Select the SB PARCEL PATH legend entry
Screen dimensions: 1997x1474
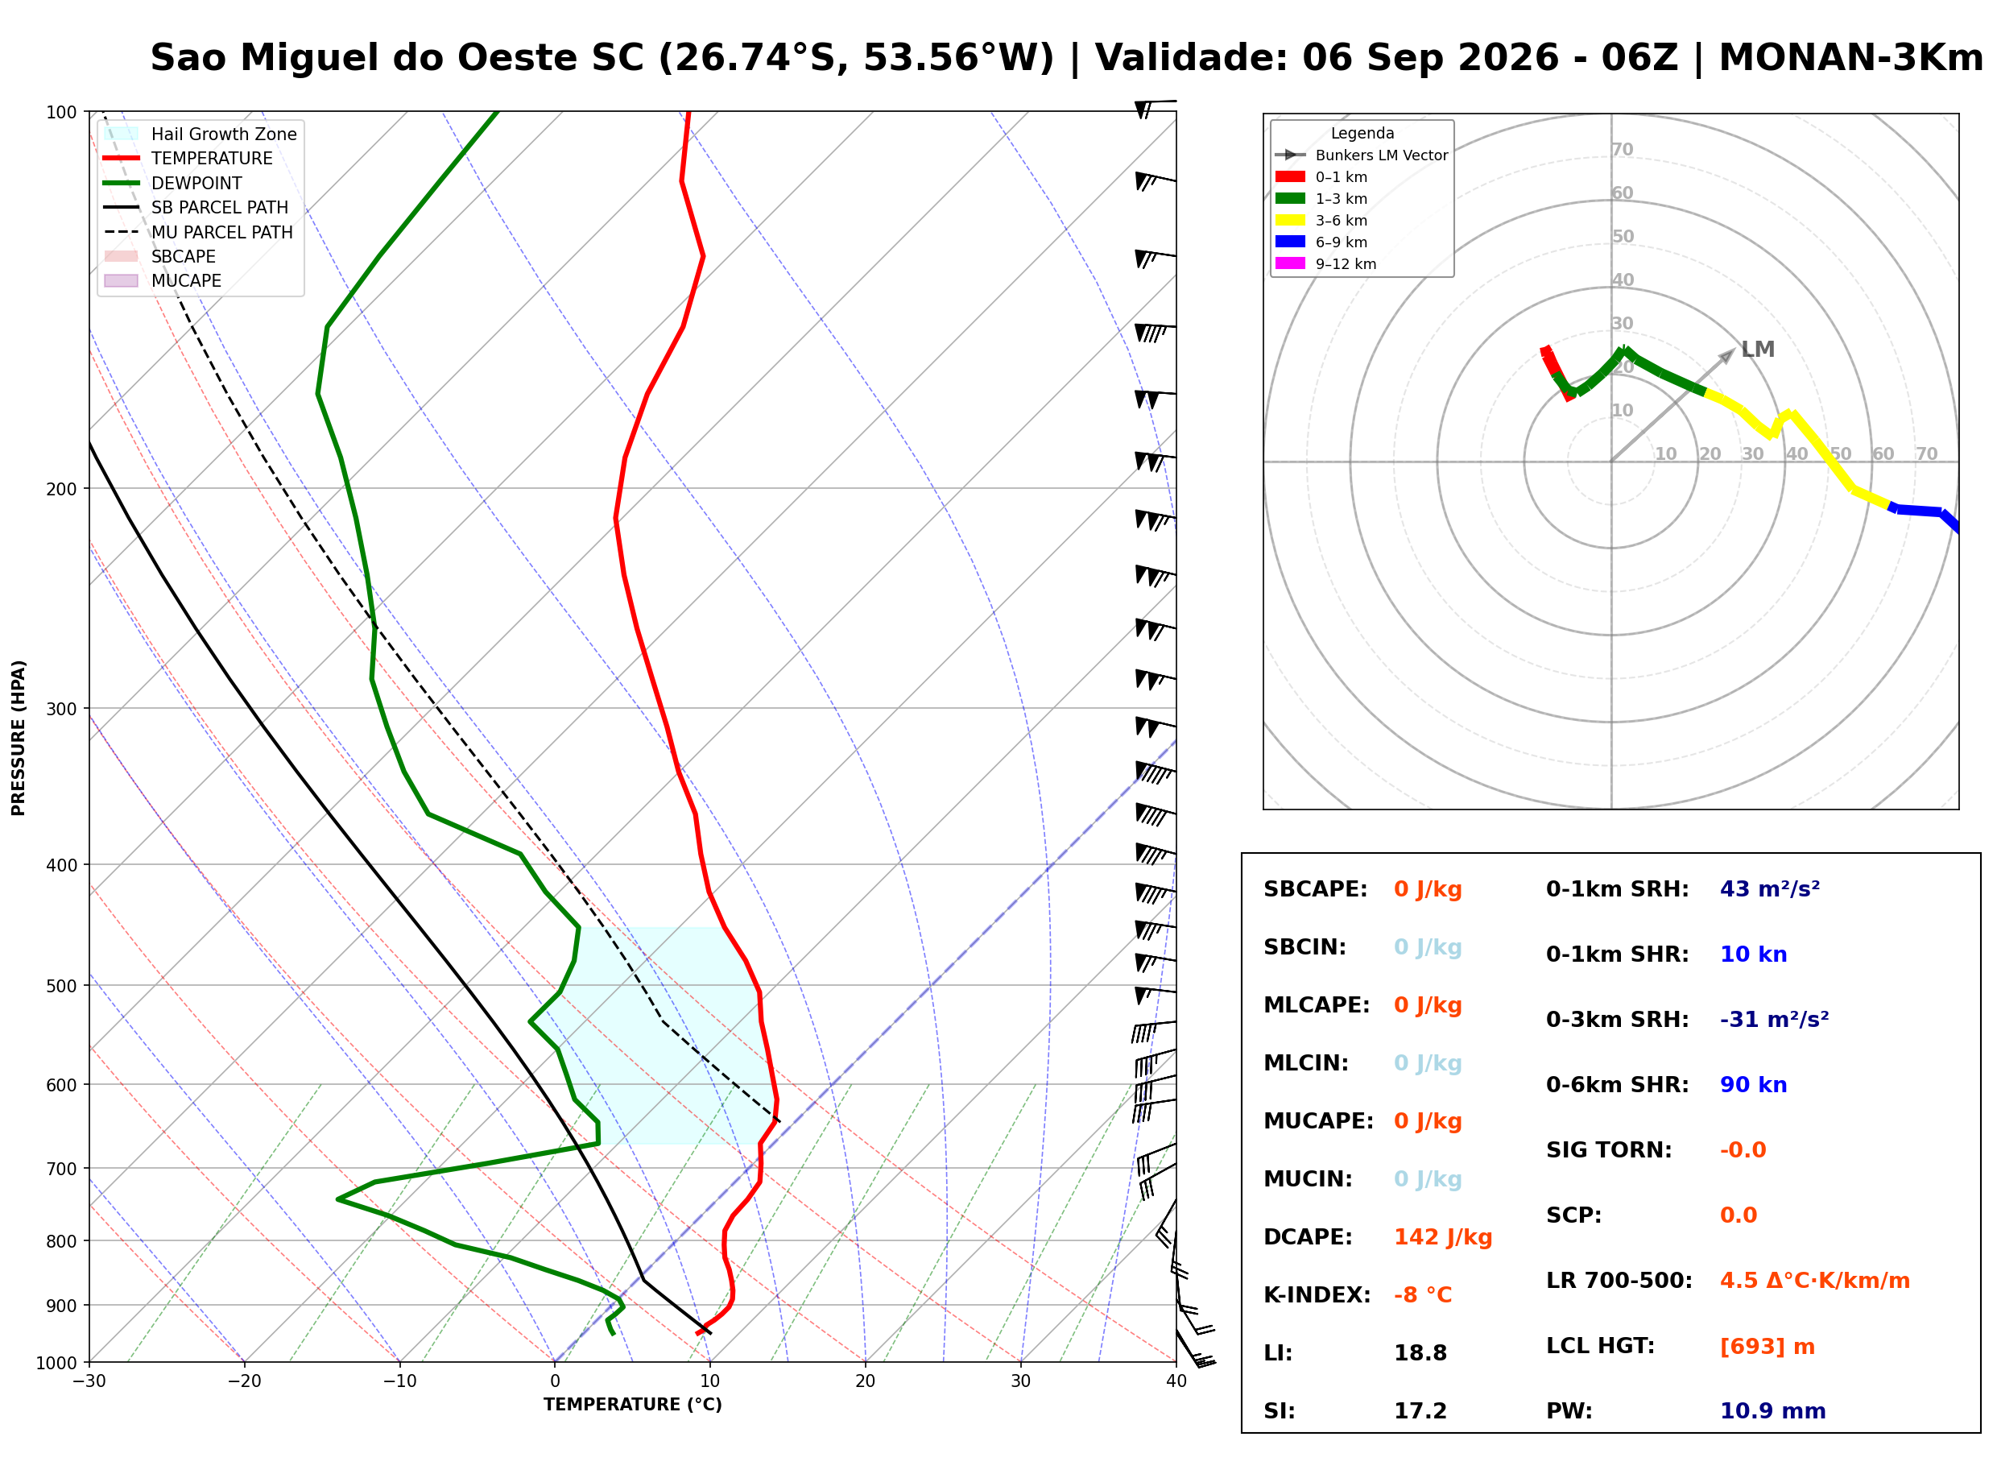click(196, 207)
